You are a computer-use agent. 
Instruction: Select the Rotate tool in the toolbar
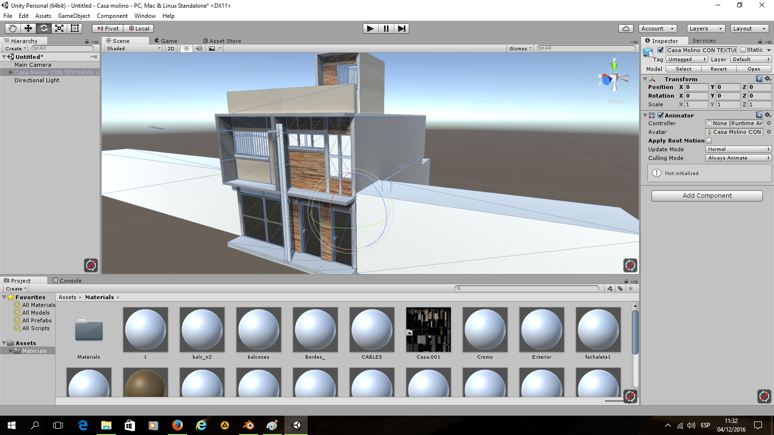[x=44, y=29]
